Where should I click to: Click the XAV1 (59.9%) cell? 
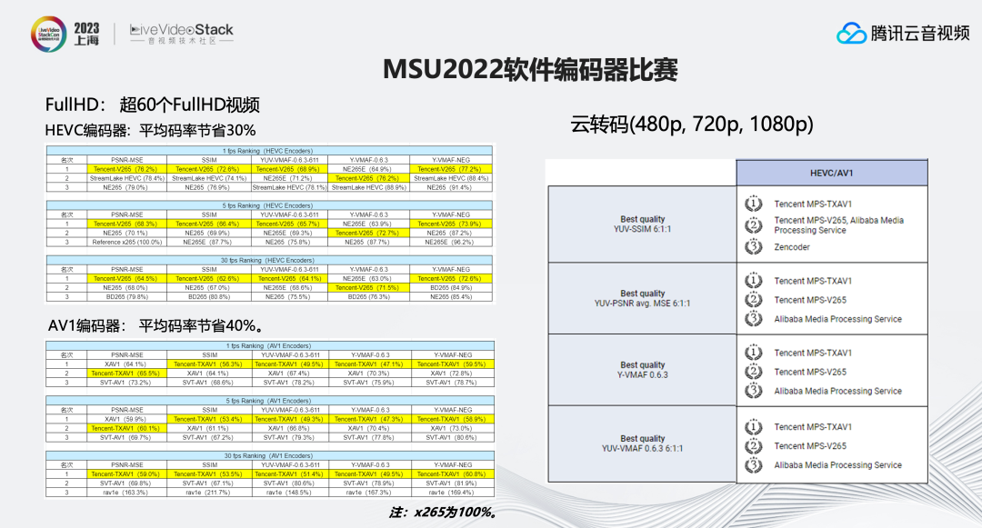pyautogui.click(x=125, y=419)
